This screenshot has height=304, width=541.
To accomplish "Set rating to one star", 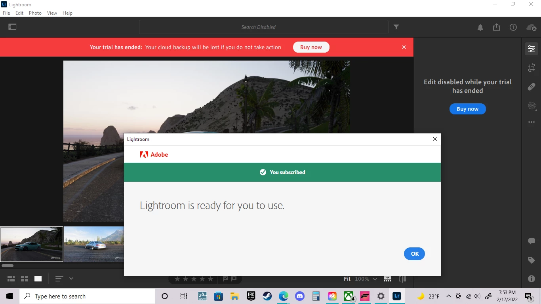I will [177, 279].
